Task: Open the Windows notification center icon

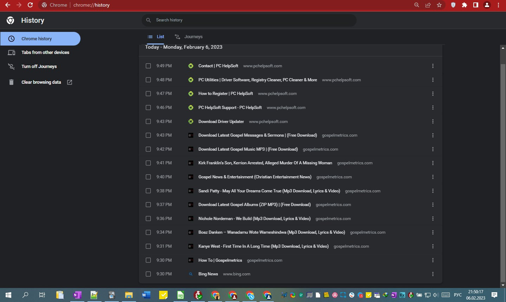Action: click(494, 295)
